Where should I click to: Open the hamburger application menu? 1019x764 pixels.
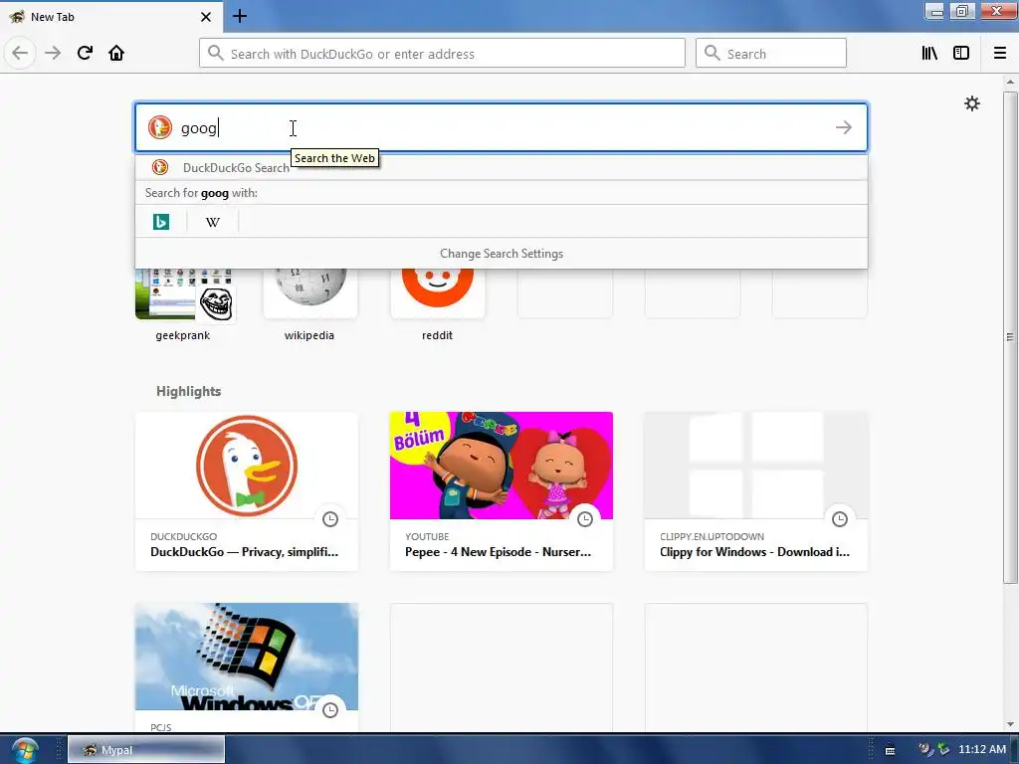[1000, 54]
